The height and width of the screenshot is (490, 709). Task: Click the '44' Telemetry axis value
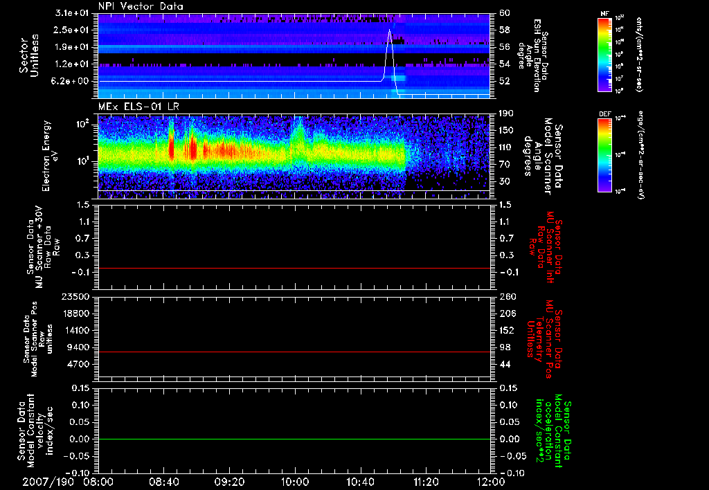tap(505, 364)
